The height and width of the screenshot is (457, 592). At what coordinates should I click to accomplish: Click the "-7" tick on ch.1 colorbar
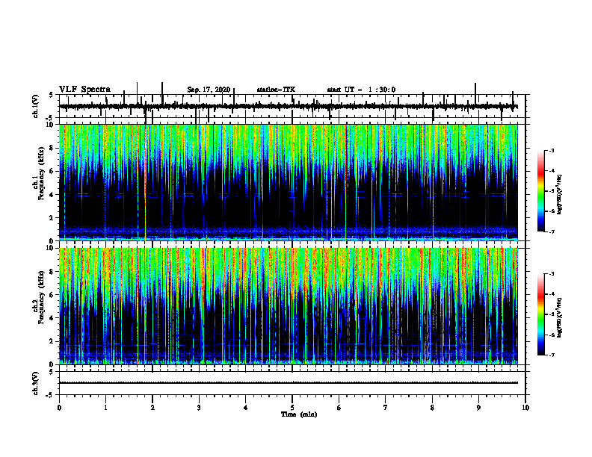552,231
